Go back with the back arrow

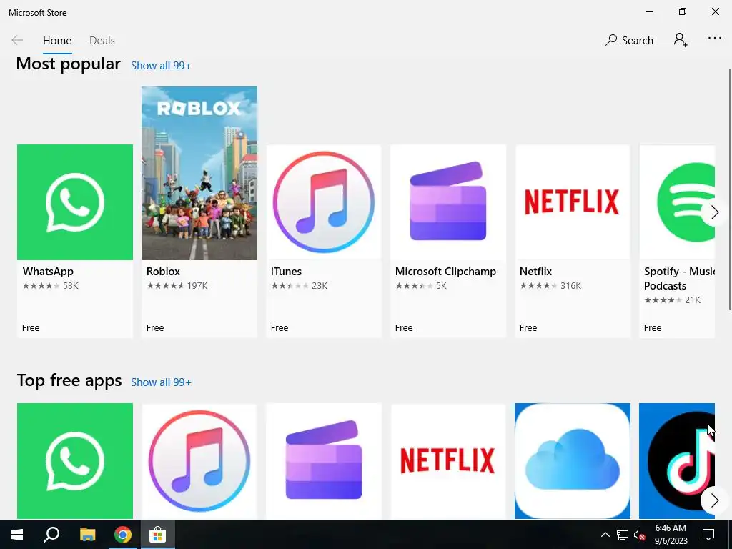pyautogui.click(x=17, y=40)
